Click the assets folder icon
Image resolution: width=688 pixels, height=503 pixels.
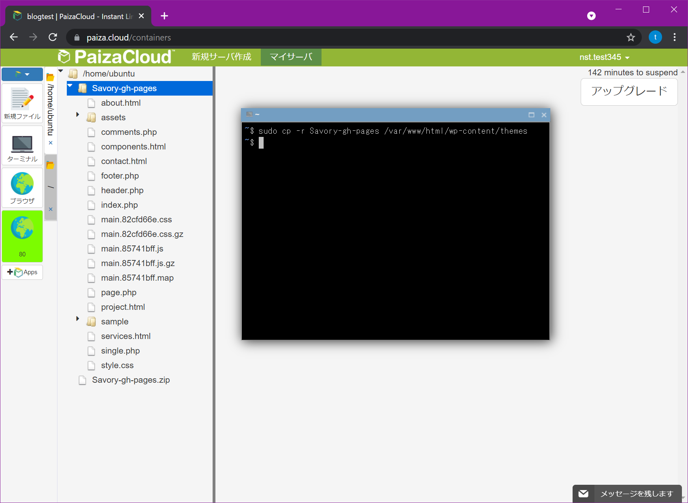[x=92, y=118]
